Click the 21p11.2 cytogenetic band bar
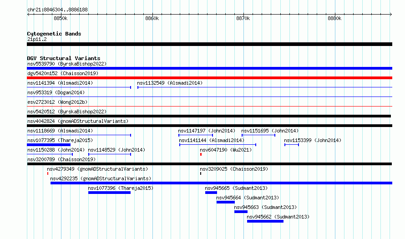The image size is (405, 239). tap(209, 44)
